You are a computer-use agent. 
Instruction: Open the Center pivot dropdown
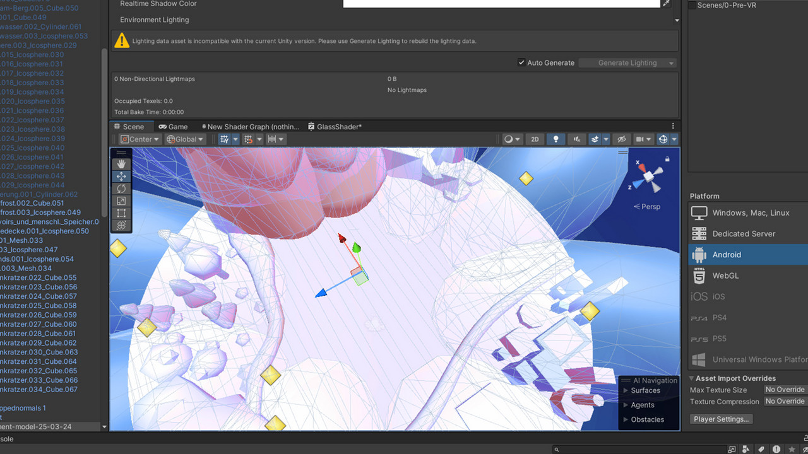point(140,139)
